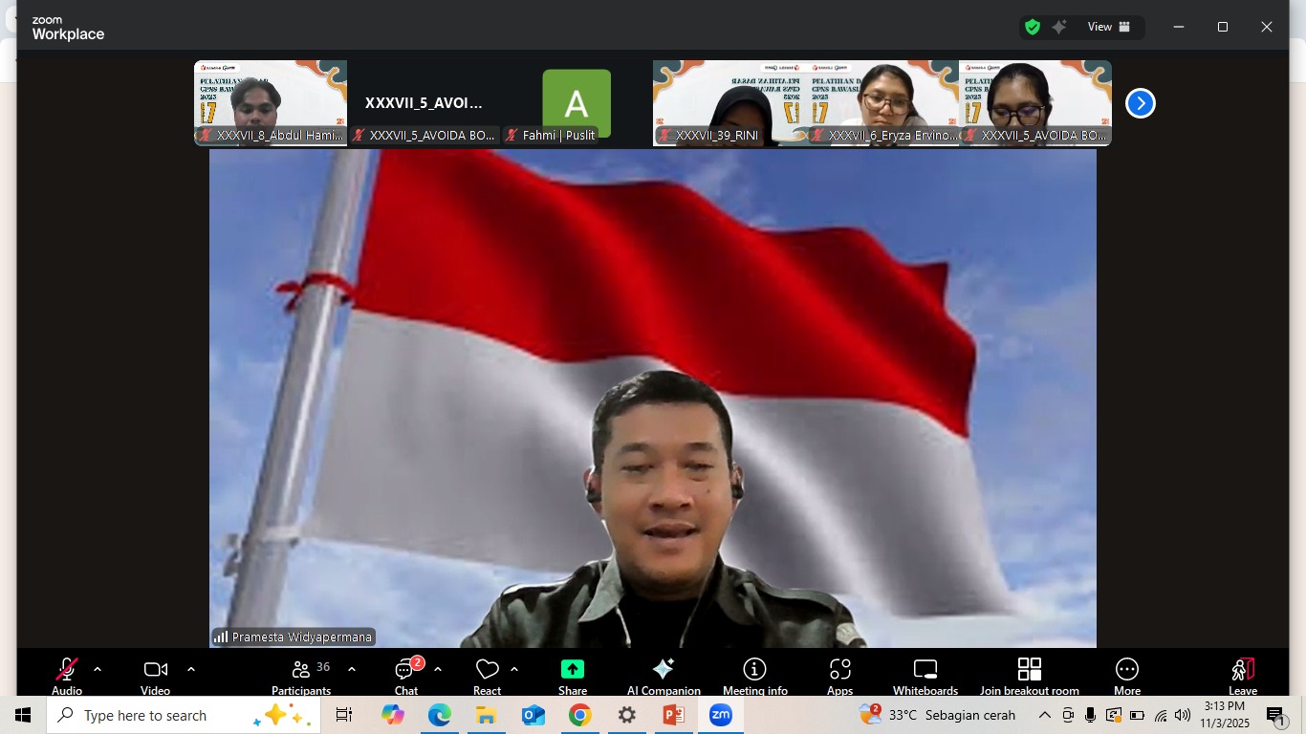
Task: Toggle the Video camera
Action: 155,675
